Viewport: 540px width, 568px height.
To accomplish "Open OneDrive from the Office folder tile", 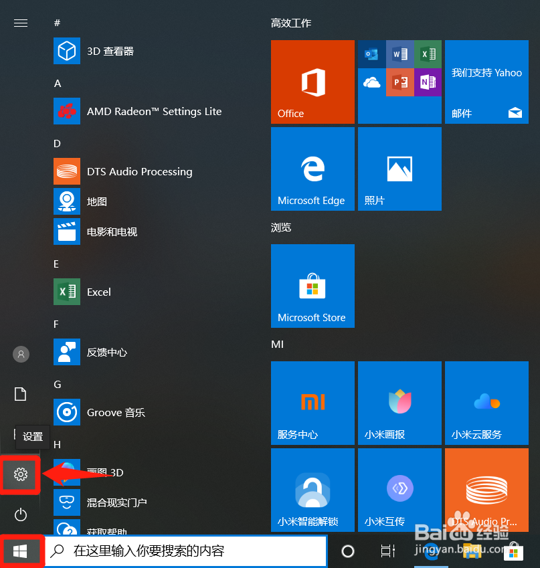I will (x=371, y=82).
